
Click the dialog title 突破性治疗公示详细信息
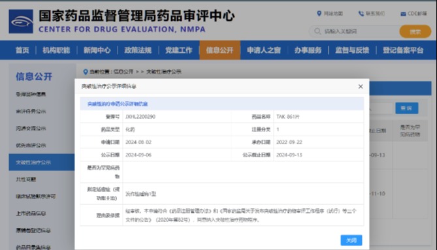coord(109,86)
